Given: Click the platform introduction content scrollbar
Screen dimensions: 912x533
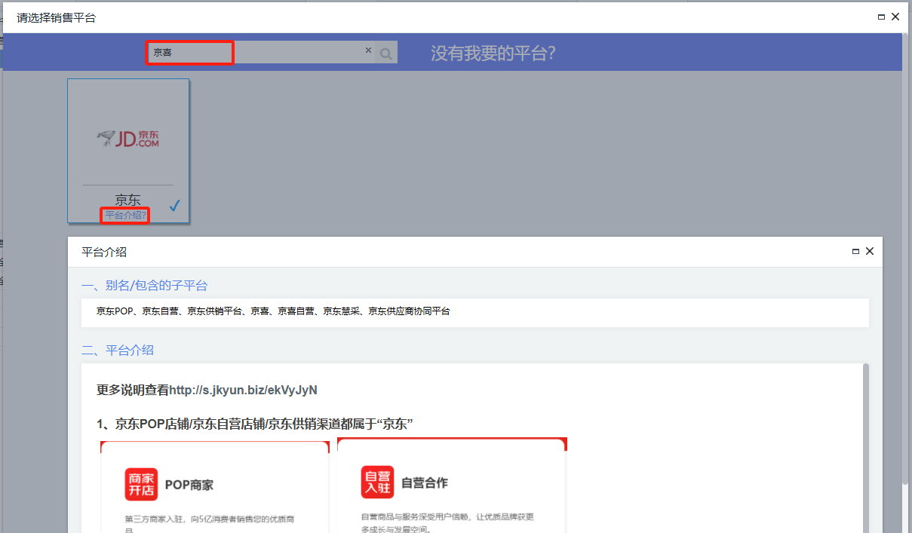Looking at the screenshot, I should [x=865, y=448].
